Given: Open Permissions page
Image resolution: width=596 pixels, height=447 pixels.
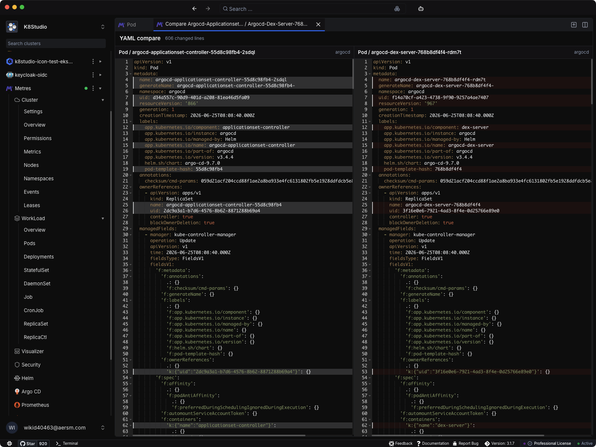Looking at the screenshot, I should click(38, 138).
